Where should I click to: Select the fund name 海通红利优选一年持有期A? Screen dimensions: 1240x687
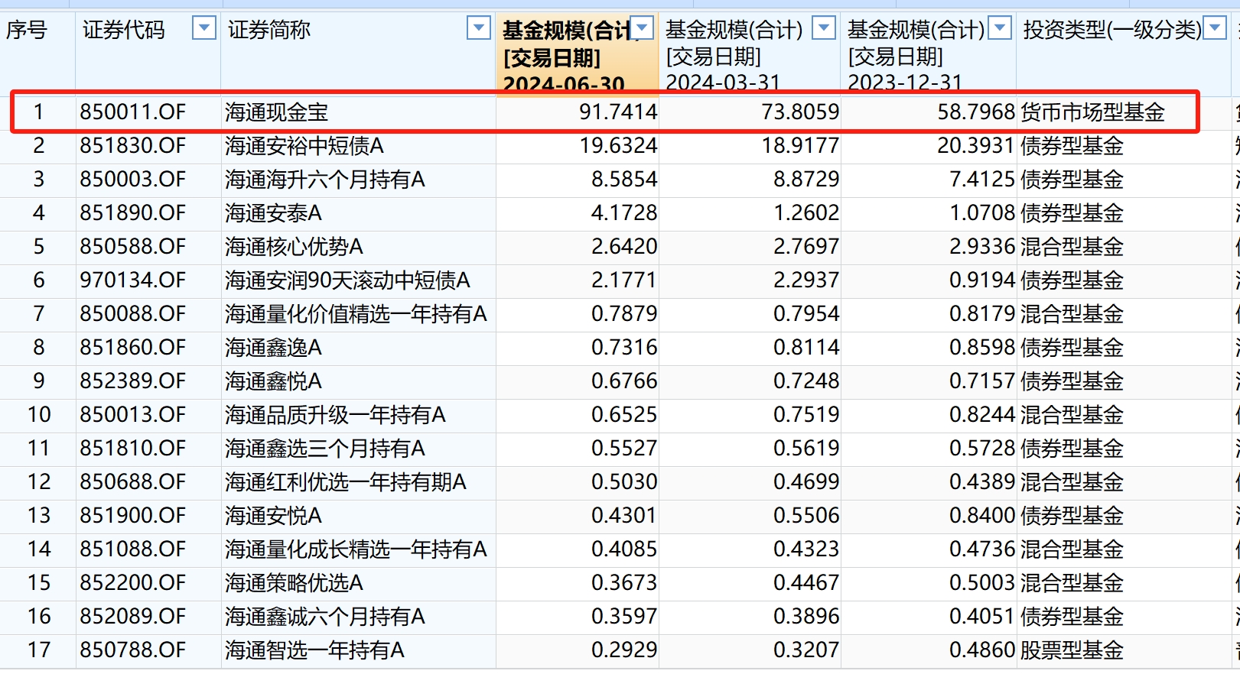[346, 482]
